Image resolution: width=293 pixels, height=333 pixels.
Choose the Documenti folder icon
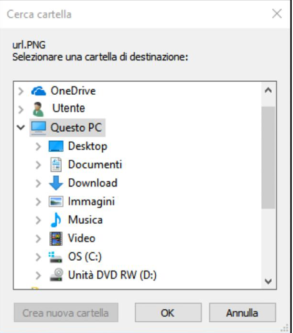(x=56, y=165)
